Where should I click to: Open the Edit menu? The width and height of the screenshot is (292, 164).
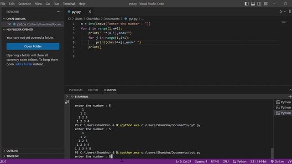12,4
